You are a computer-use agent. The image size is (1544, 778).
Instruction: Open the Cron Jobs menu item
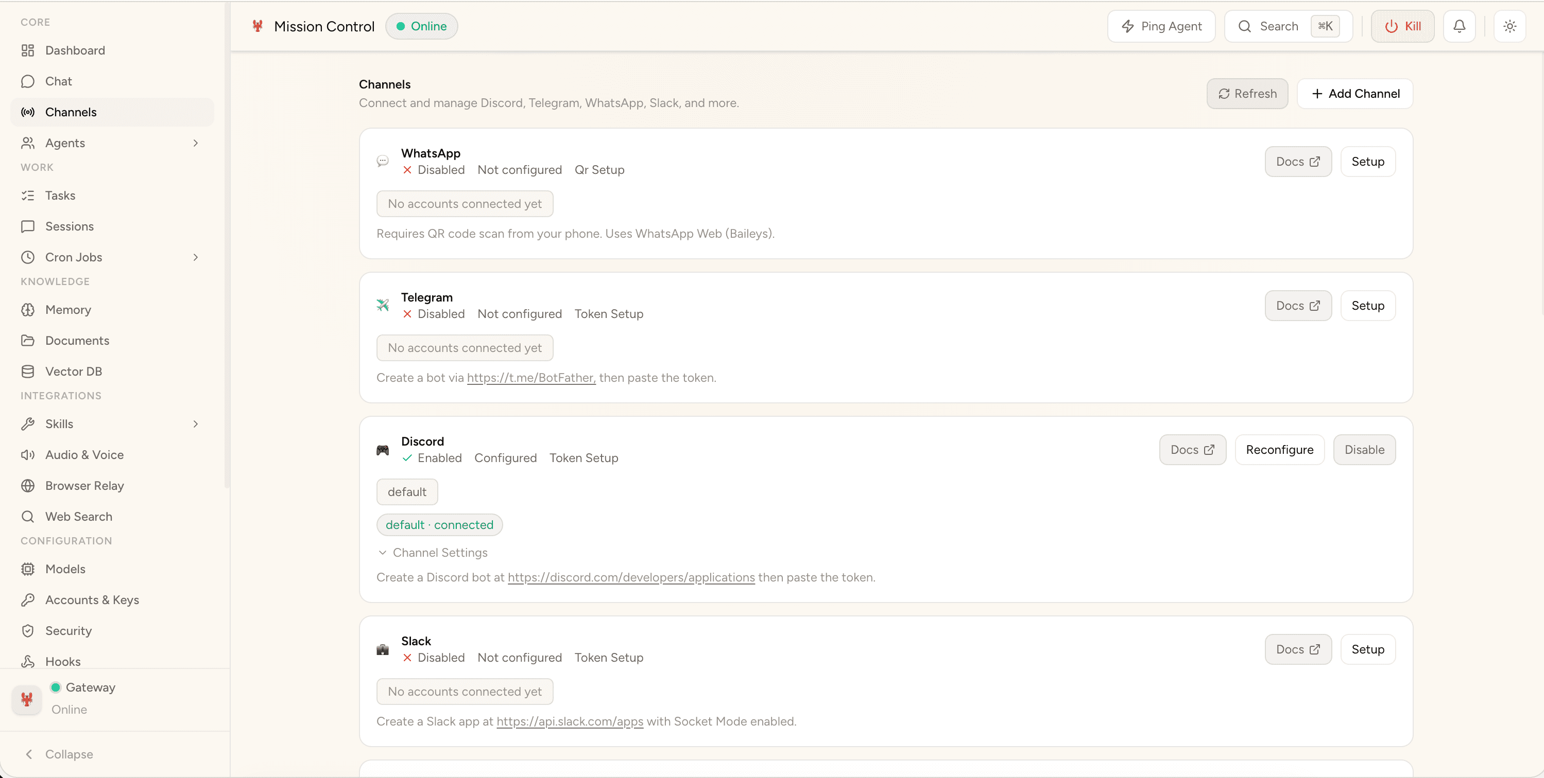(73, 257)
